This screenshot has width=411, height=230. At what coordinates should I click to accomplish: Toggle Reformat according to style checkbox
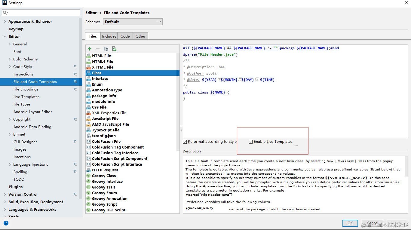click(x=185, y=142)
